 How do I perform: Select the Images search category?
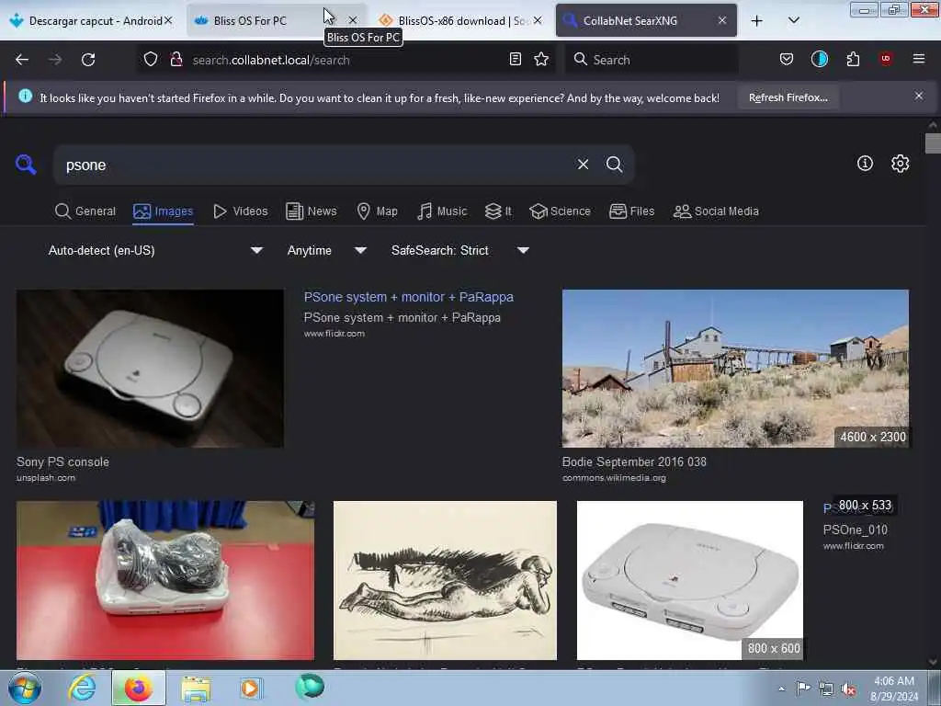[x=164, y=211]
